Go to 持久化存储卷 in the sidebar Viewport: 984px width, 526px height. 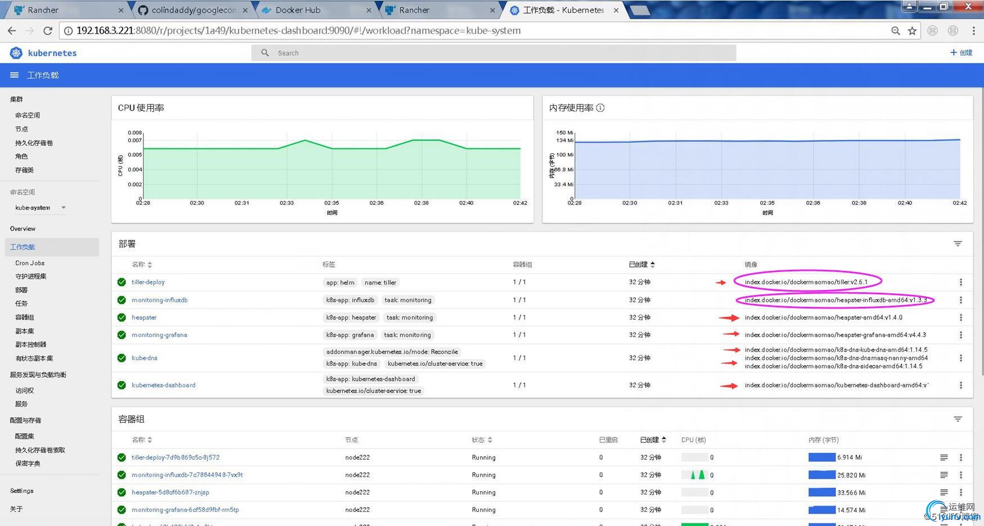tap(34, 143)
